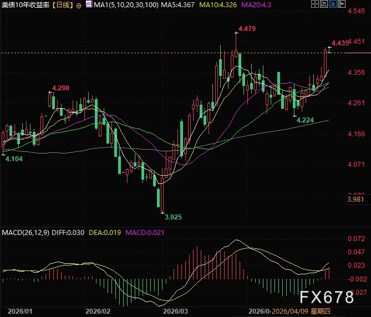
Task: Select the 【日线】 period label
Action: 63,5
